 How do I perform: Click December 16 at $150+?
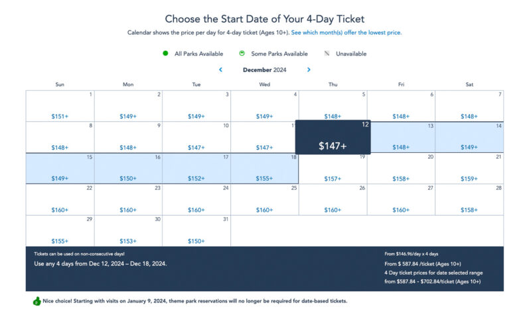(x=128, y=169)
